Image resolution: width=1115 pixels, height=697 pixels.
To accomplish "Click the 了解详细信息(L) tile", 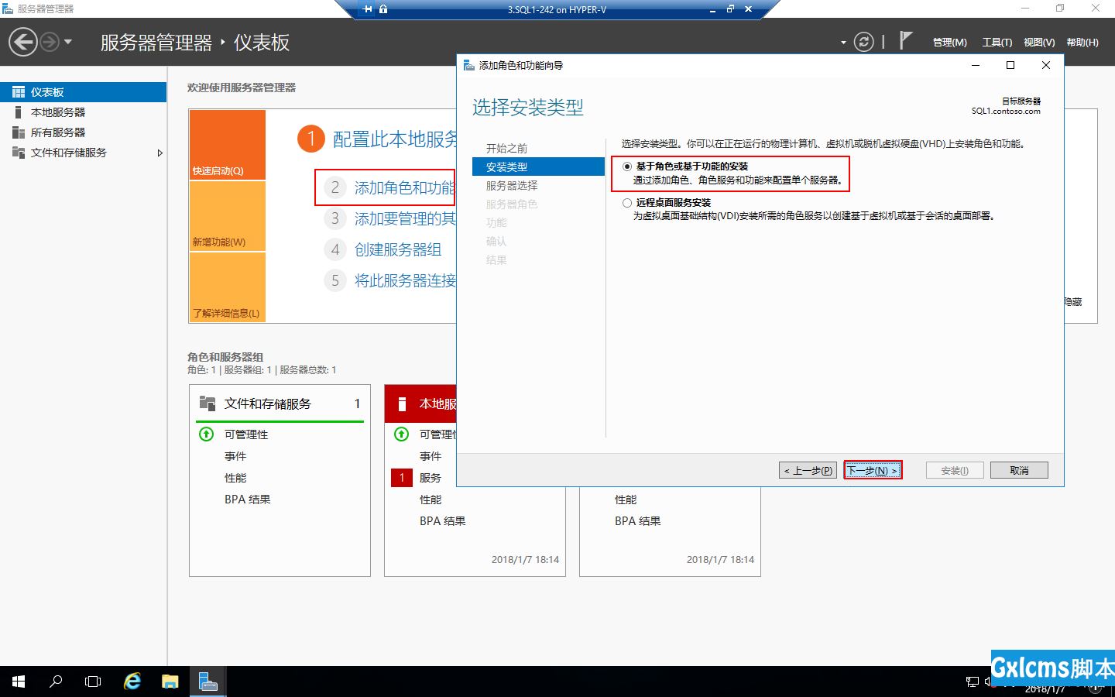I will tap(228, 287).
